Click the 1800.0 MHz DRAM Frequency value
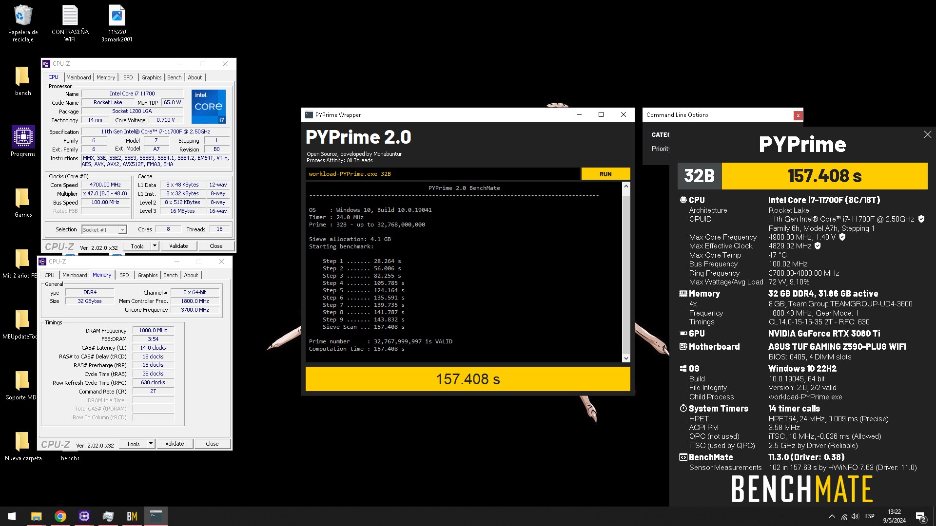This screenshot has width=936, height=526. [153, 330]
